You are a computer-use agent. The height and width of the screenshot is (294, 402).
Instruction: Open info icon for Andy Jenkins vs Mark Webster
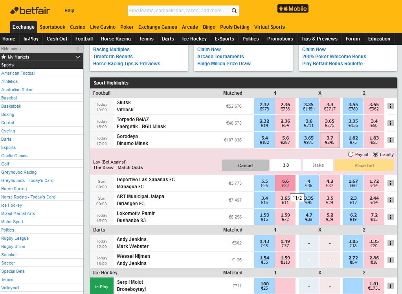391,243
